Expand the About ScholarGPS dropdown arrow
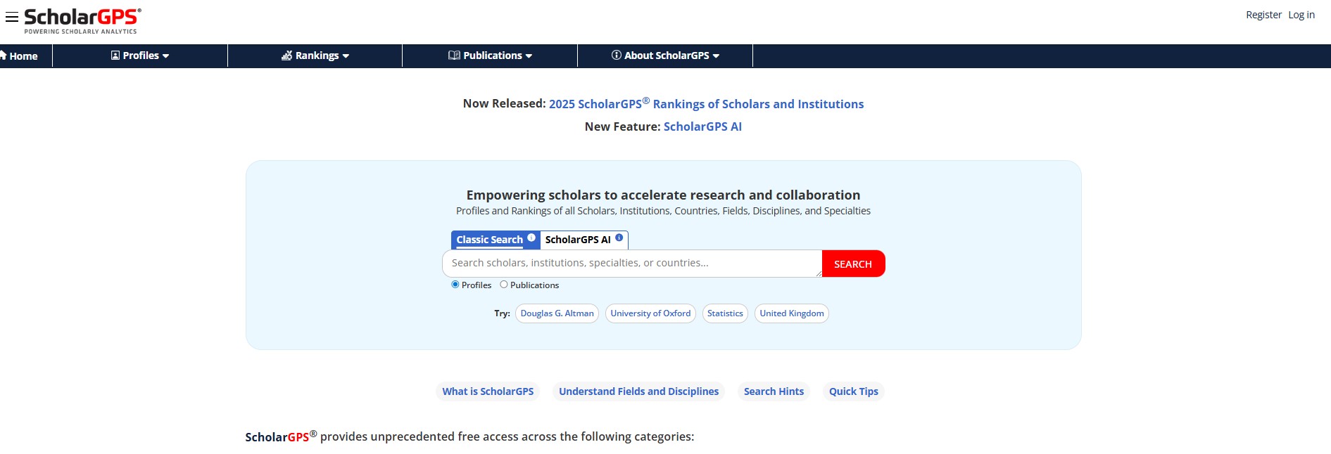Screen dimensions: 1331x454 [x=716, y=56]
